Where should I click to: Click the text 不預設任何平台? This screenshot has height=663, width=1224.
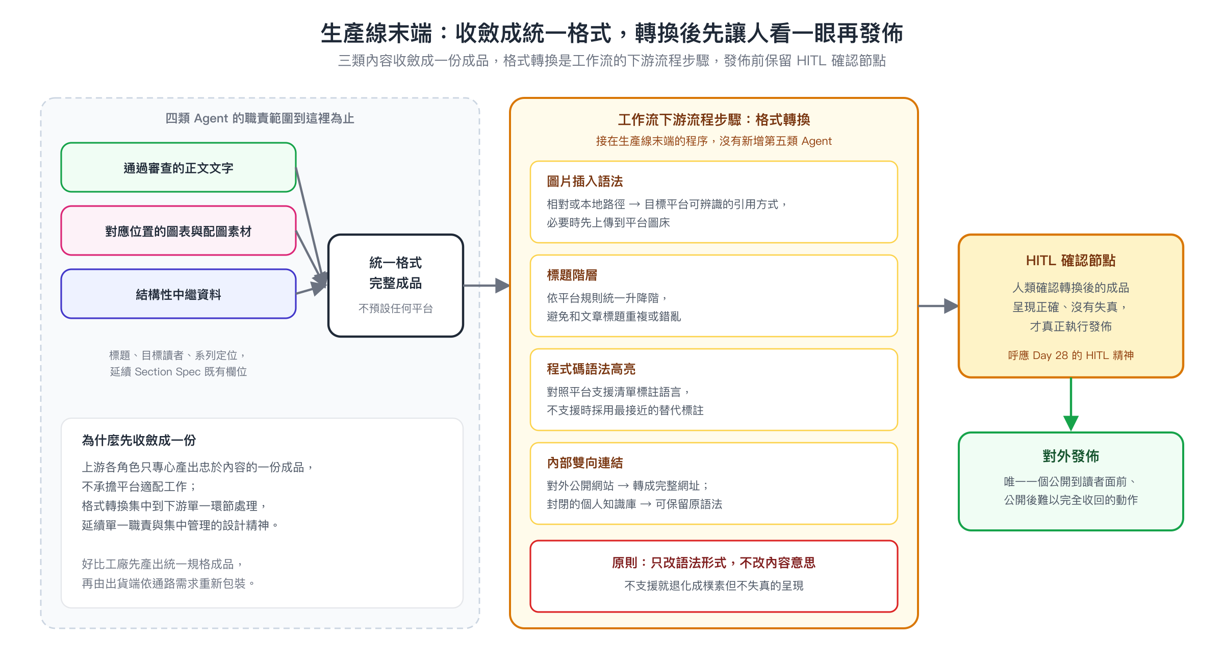click(x=396, y=309)
